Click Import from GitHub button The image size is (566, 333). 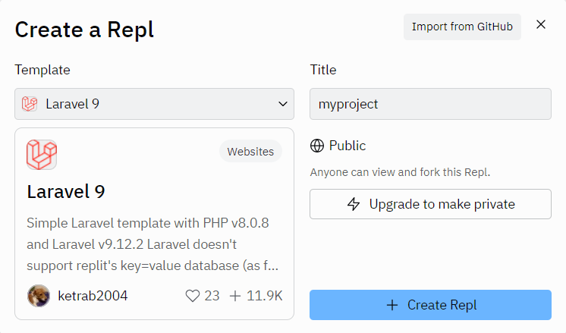tap(462, 27)
